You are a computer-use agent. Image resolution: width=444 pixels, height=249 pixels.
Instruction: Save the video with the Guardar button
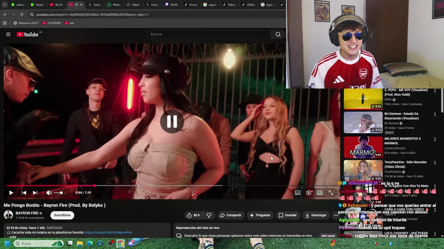pyautogui.click(x=288, y=215)
